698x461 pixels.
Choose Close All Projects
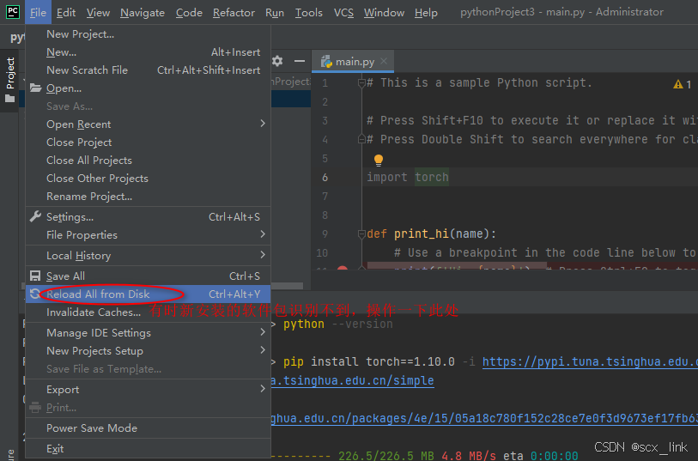click(148, 161)
